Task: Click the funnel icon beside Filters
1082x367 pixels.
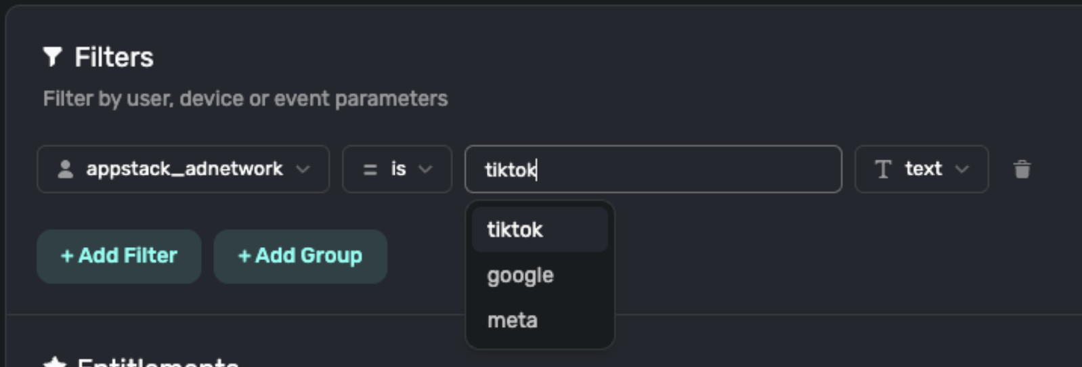Action: click(53, 57)
